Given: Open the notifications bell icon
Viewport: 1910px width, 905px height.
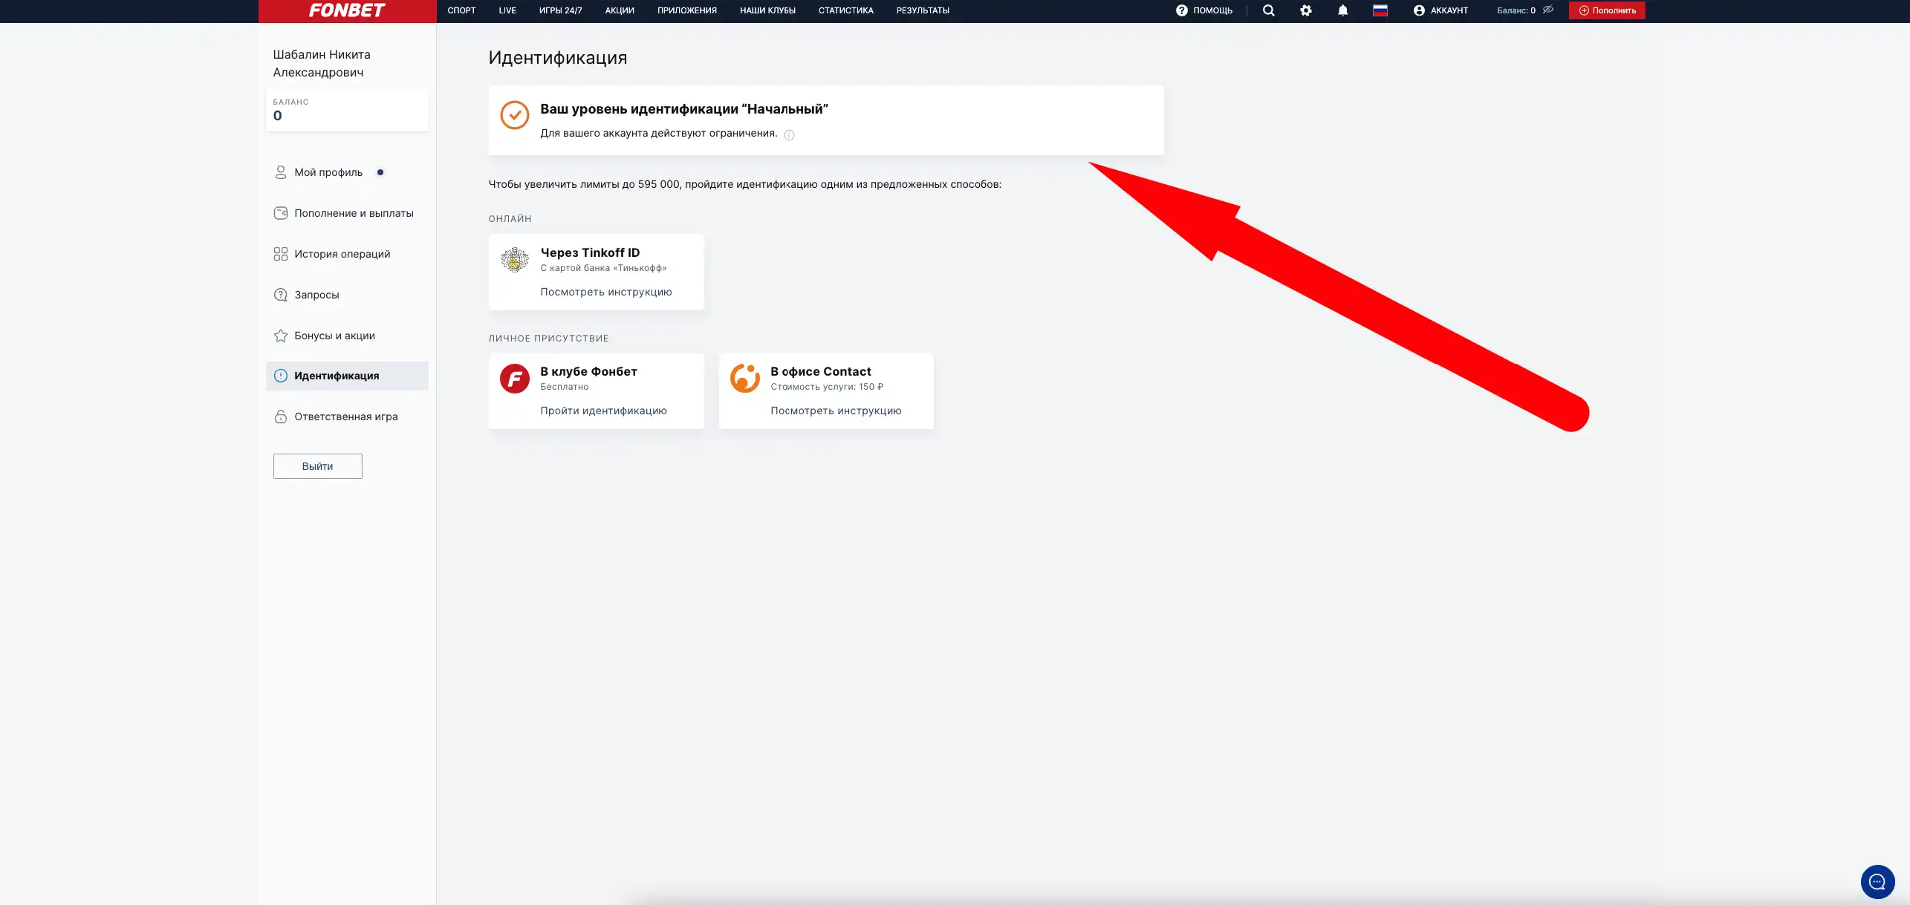Looking at the screenshot, I should click(1342, 10).
